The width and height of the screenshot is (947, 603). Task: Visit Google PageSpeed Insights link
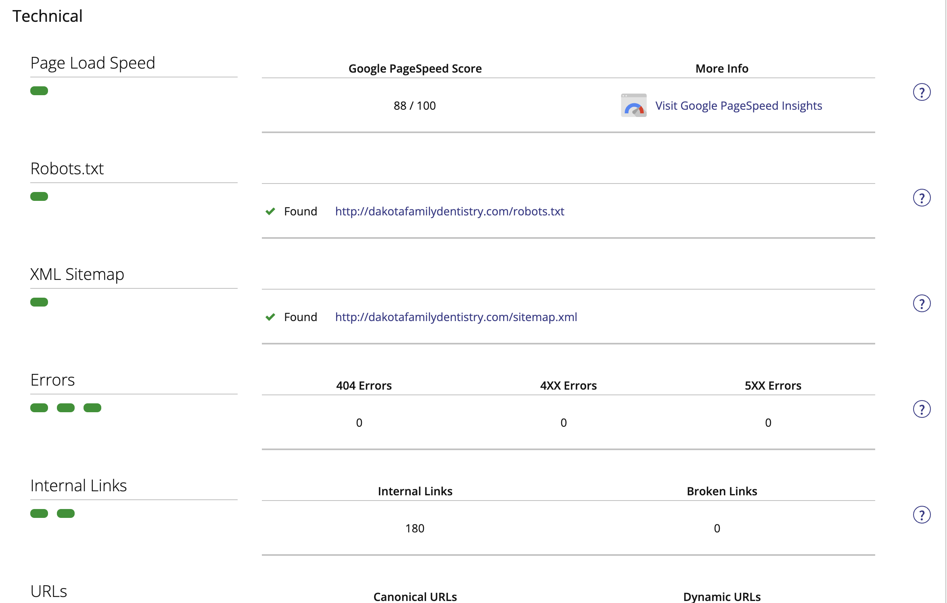coord(738,106)
